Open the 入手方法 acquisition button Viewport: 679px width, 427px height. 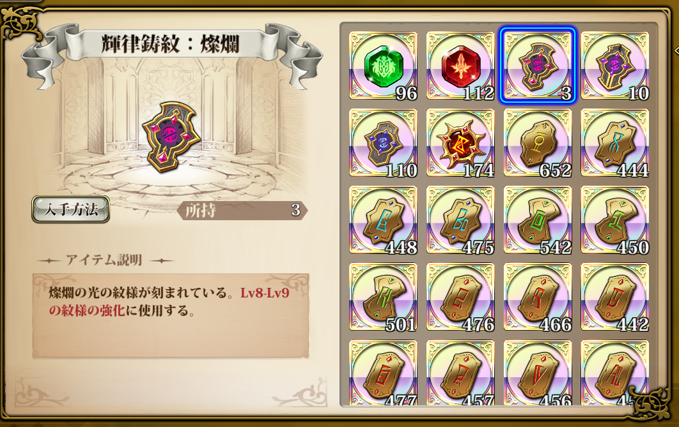[x=70, y=209]
